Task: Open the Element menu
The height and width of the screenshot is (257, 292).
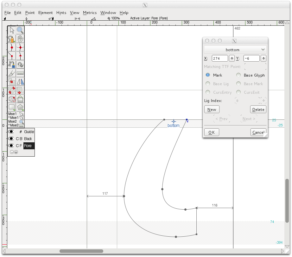Action: 45,13
